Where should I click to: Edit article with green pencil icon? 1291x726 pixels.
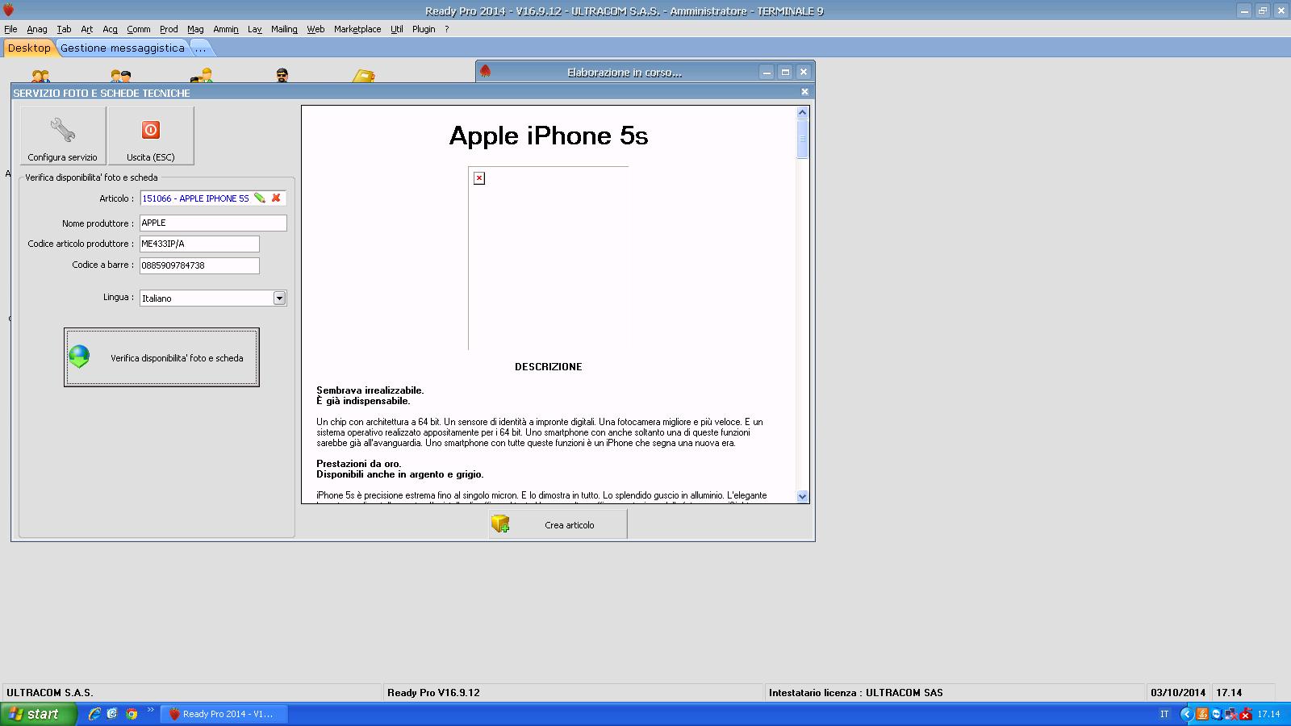[x=260, y=198]
